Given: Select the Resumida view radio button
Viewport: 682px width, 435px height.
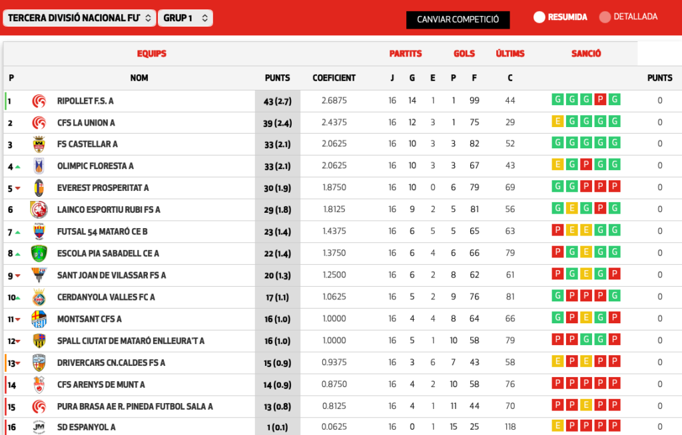Looking at the screenshot, I should [x=539, y=17].
